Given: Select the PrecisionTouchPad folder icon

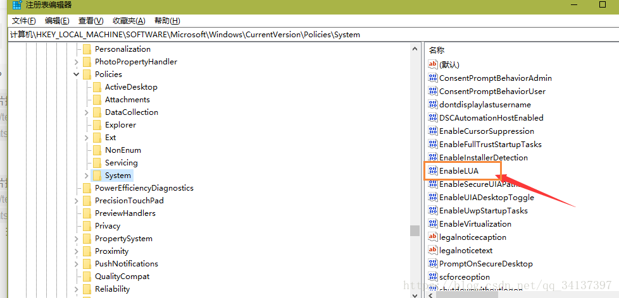Looking at the screenshot, I should (x=87, y=200).
